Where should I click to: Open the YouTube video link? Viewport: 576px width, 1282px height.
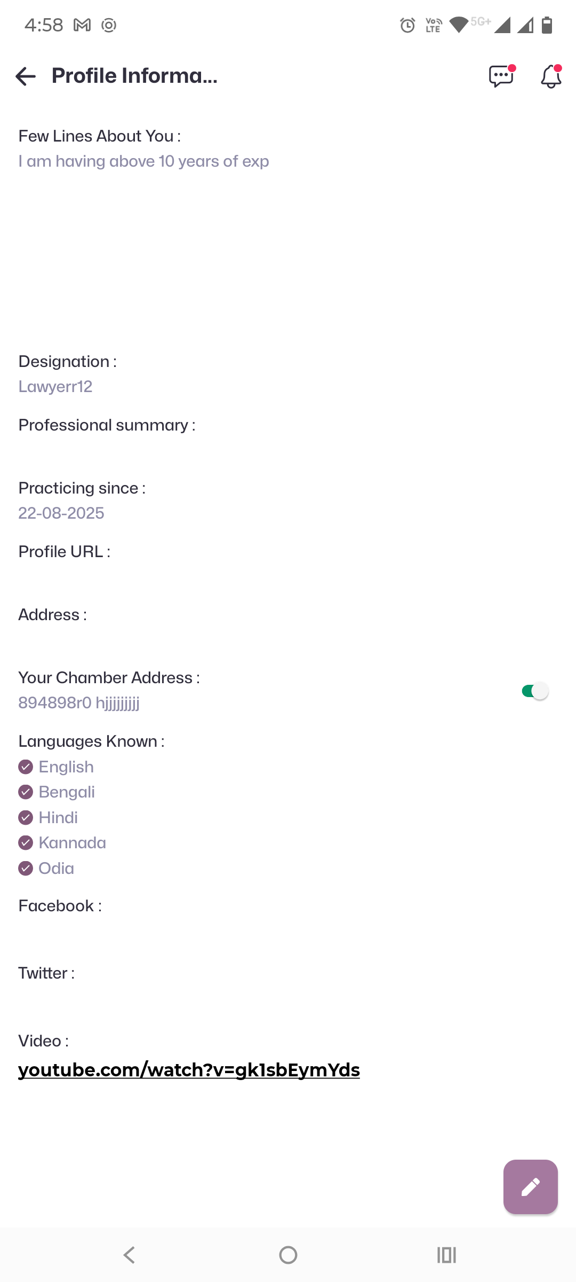[189, 1070]
